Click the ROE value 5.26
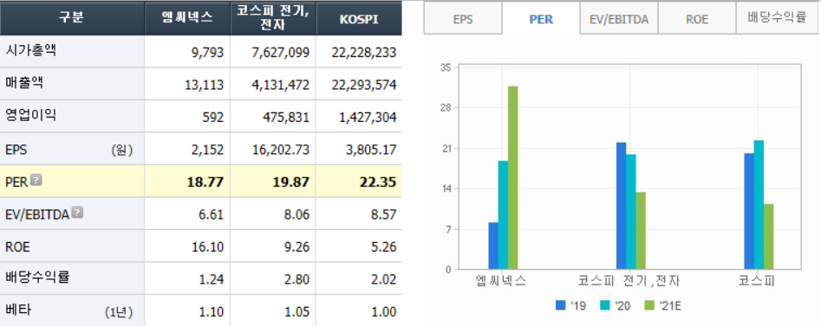The width and height of the screenshot is (821, 326). [384, 246]
